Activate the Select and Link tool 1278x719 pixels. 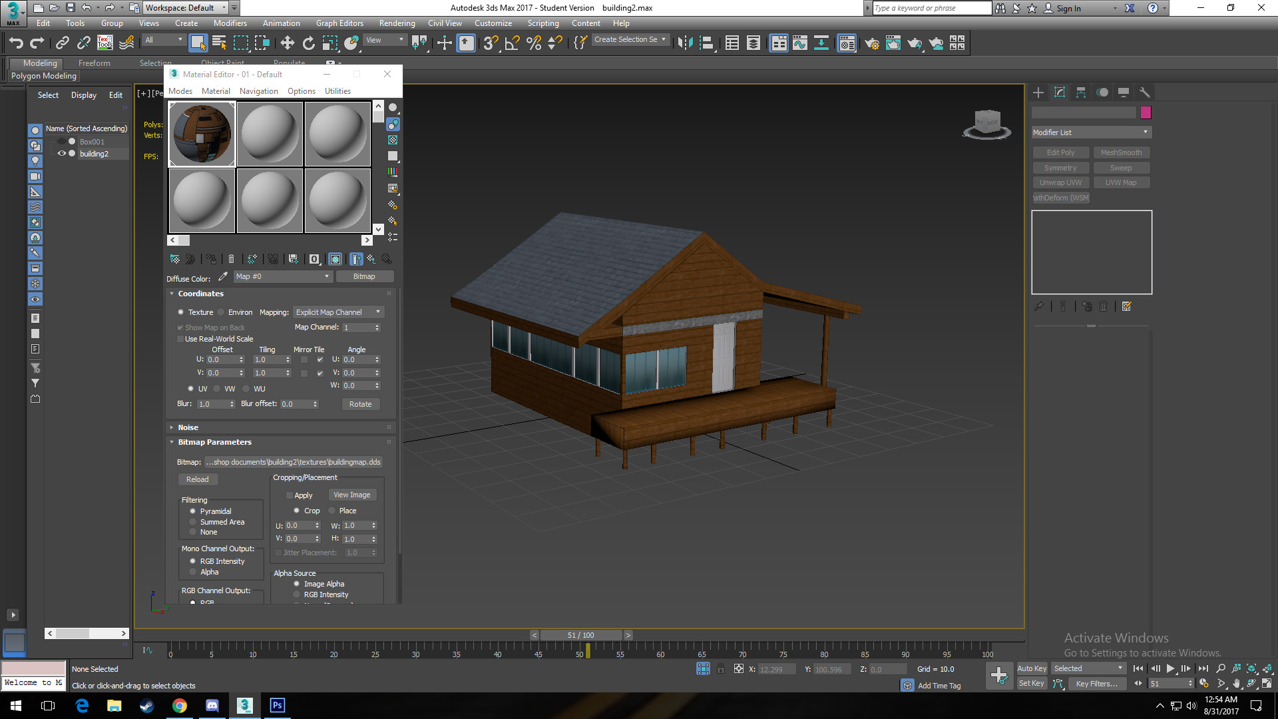click(x=62, y=43)
